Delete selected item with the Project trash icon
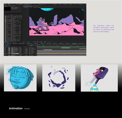Screen dimensions: 122x118 coord(13,42)
